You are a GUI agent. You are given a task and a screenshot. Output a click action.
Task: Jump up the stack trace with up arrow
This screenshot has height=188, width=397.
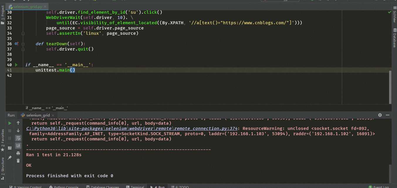(18, 123)
